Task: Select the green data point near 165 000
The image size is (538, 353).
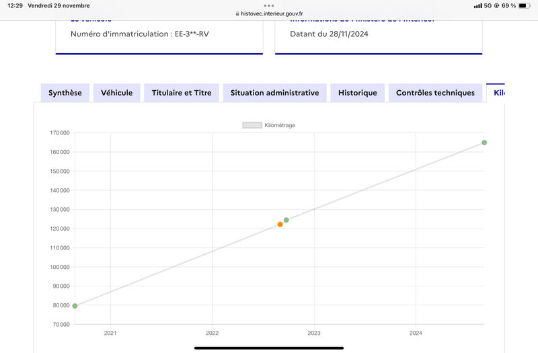Action: tap(484, 143)
